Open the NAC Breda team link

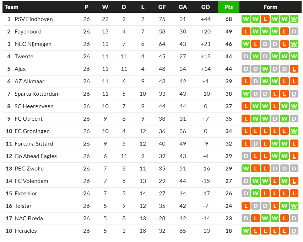(29, 219)
